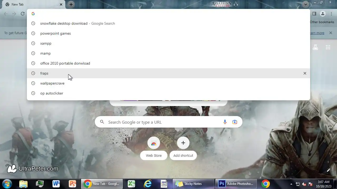Open the Search Labs flask icon

315,47
